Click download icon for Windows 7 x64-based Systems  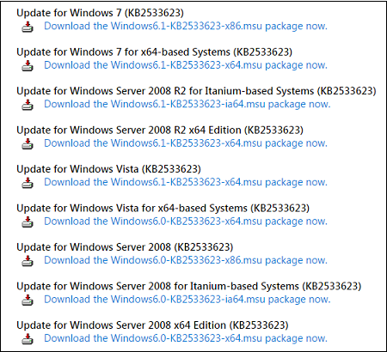tap(28, 66)
